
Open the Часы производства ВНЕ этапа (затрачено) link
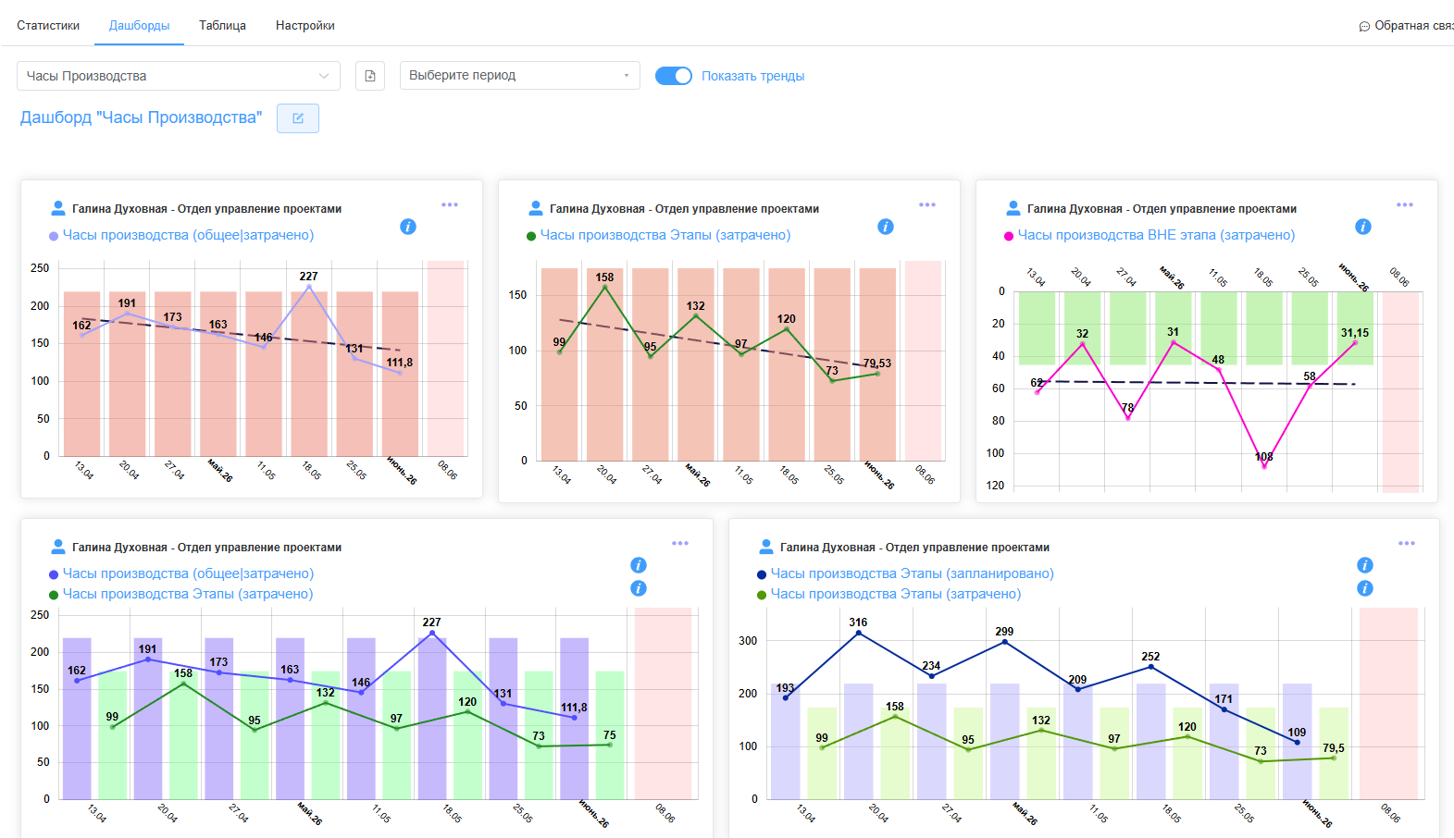(x=1156, y=235)
